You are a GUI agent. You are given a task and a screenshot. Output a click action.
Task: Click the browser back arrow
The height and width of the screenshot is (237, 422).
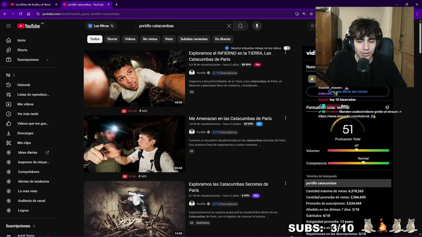pyautogui.click(x=5, y=14)
